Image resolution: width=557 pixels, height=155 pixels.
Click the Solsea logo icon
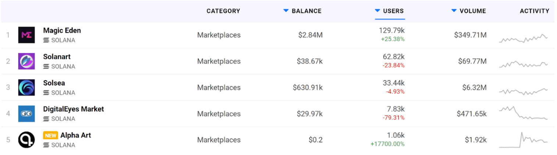pyautogui.click(x=26, y=88)
